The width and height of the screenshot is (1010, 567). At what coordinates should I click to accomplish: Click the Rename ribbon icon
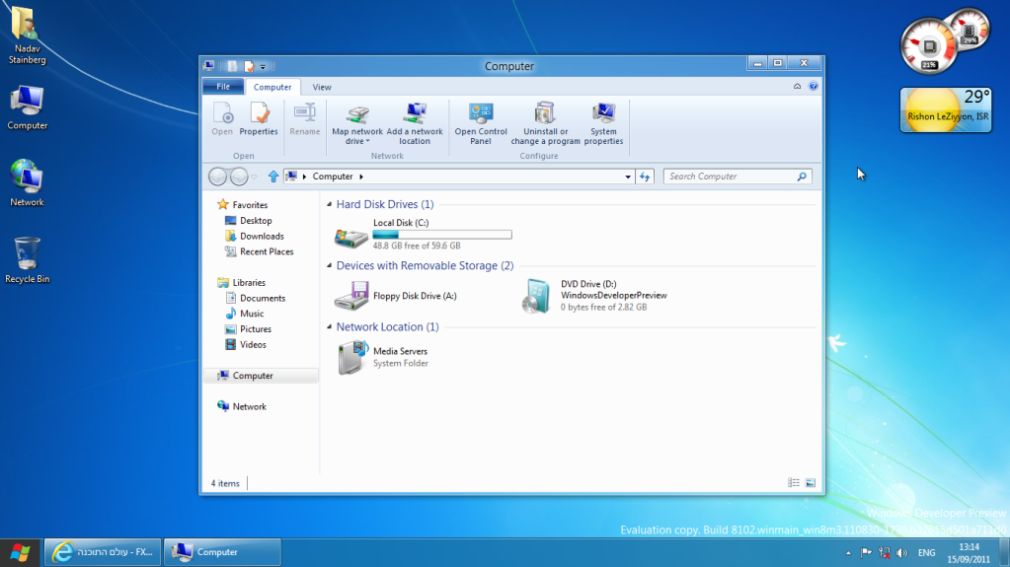[x=305, y=113]
